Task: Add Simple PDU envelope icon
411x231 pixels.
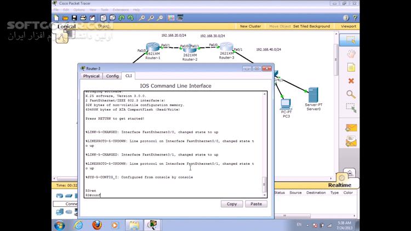Action: pyautogui.click(x=351, y=128)
